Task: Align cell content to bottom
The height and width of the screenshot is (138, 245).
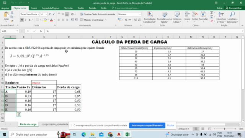Action: (x=67, y=14)
